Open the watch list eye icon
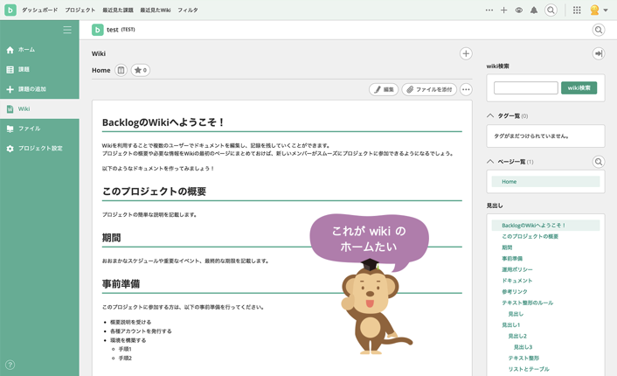617x376 pixels. click(519, 10)
